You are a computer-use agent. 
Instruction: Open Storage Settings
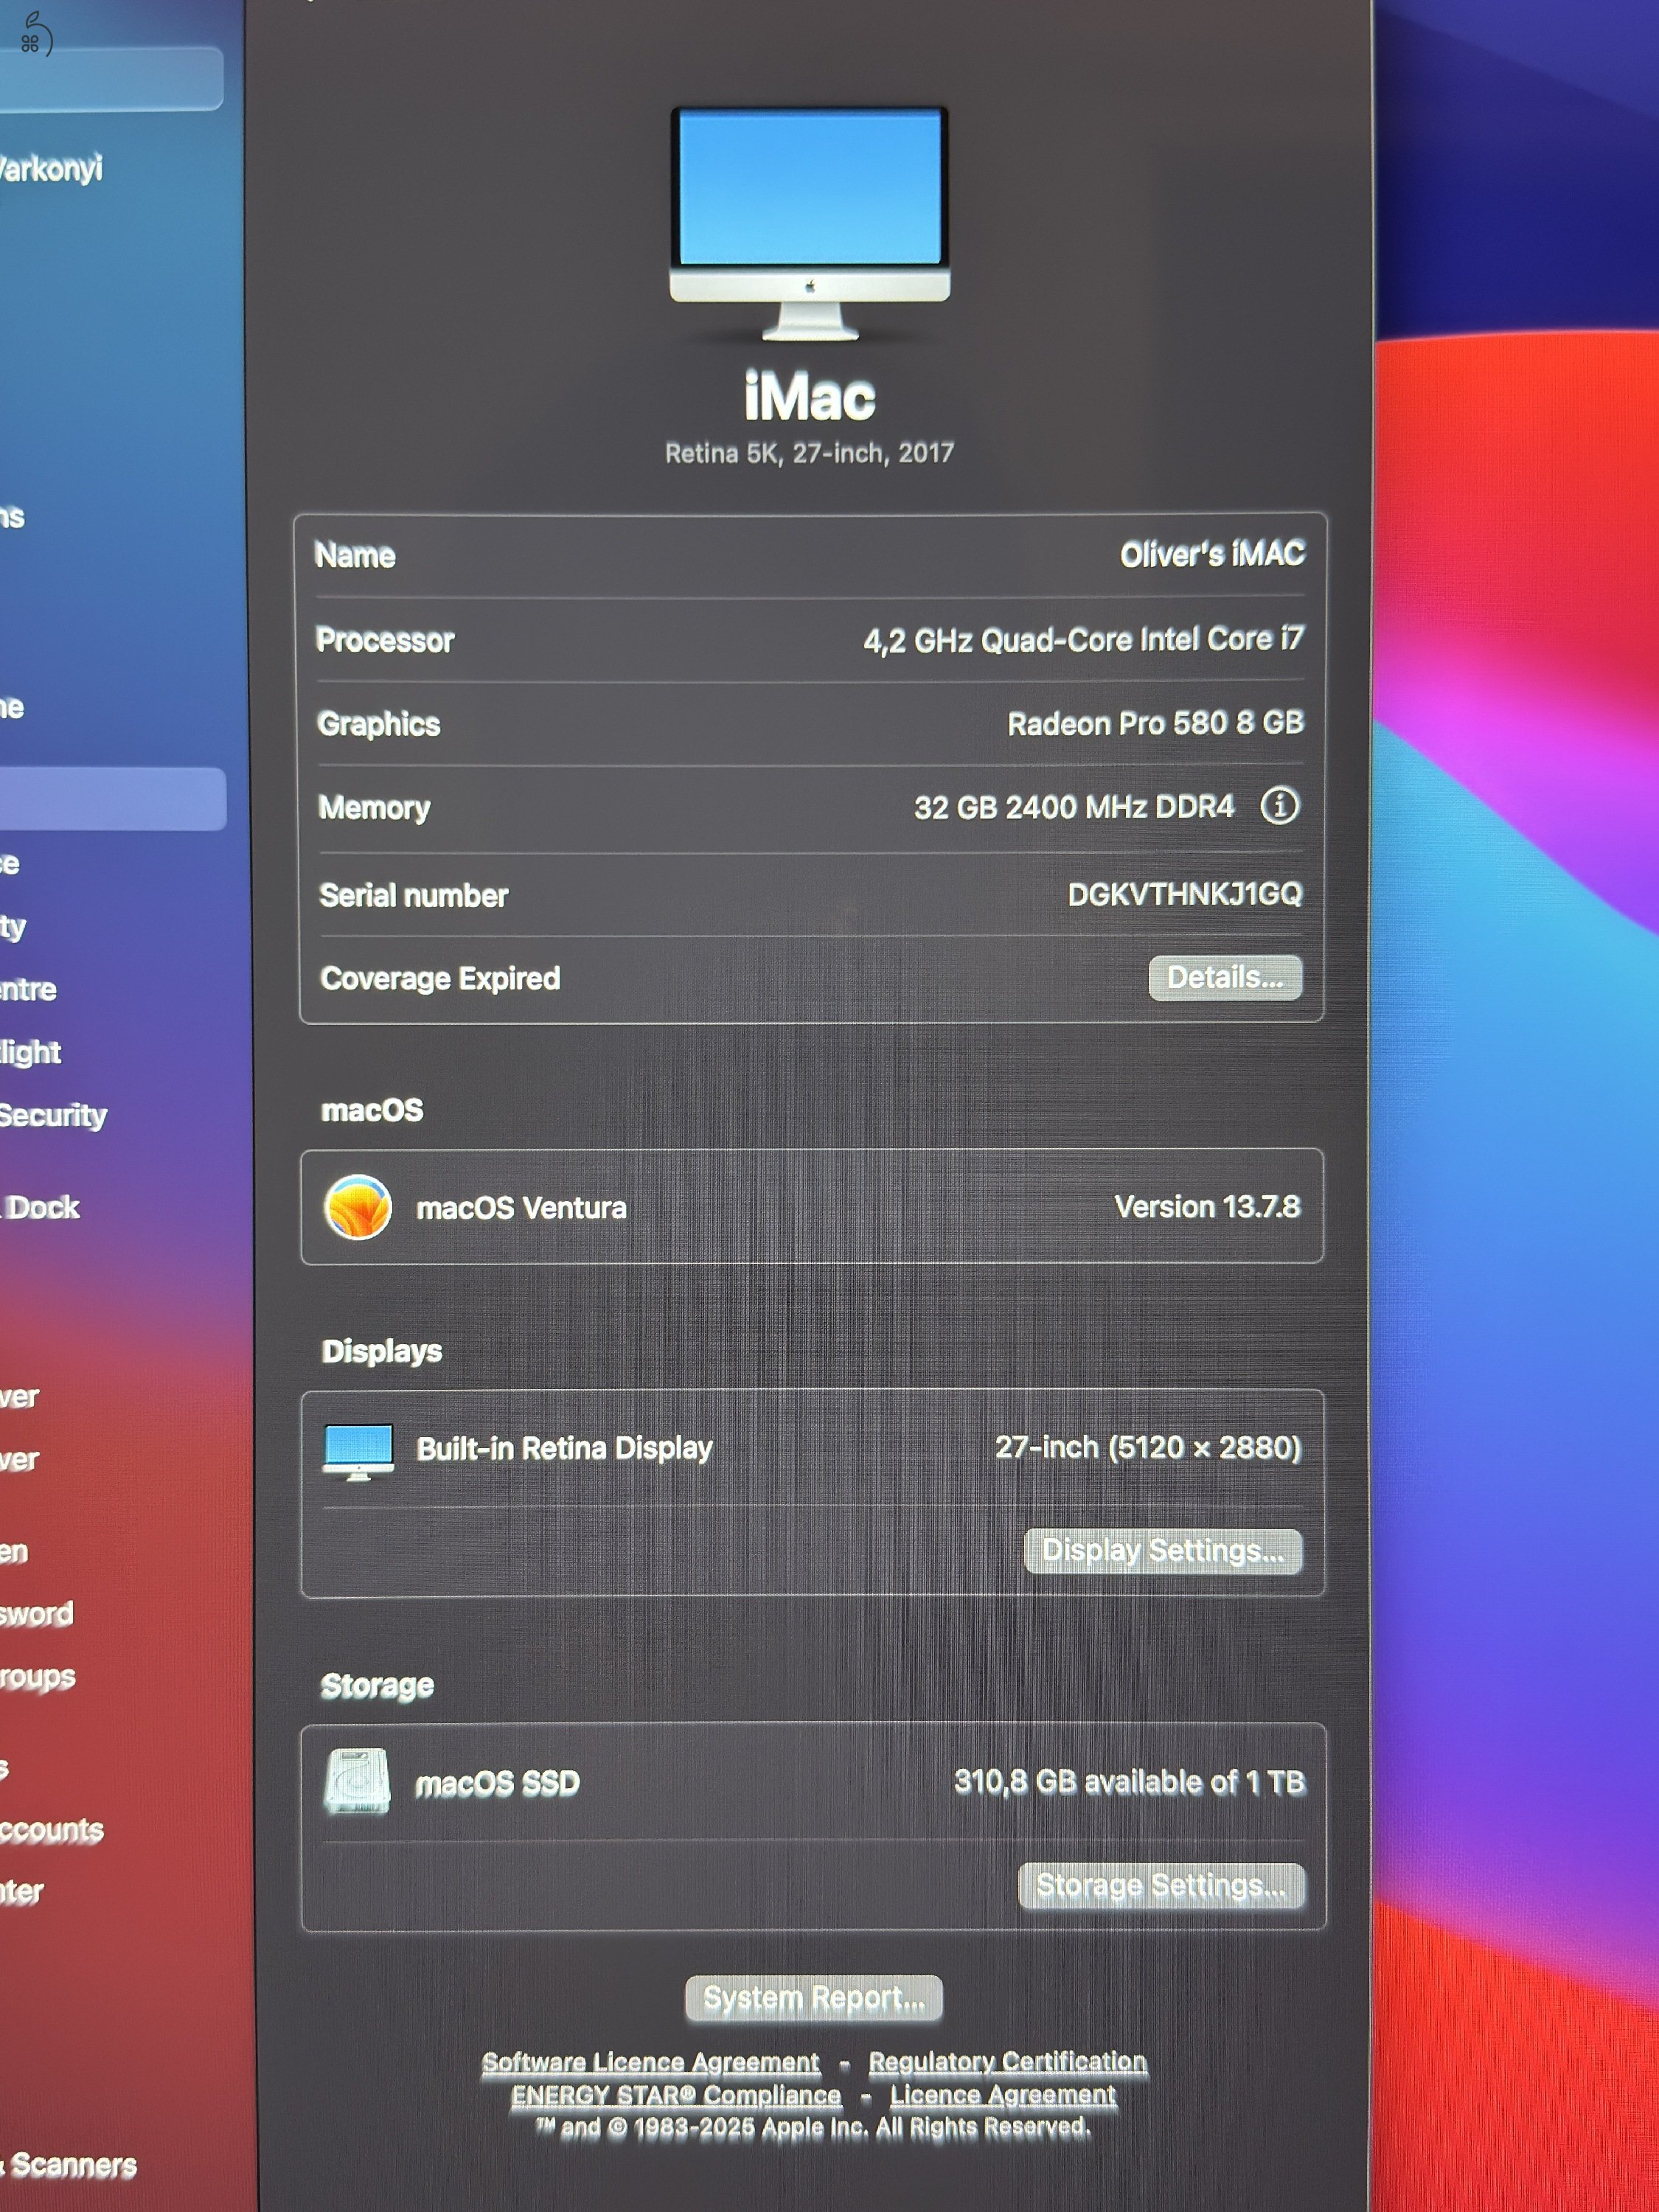[x=1161, y=1885]
